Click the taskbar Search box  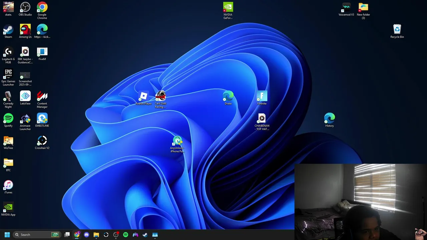coord(37,235)
